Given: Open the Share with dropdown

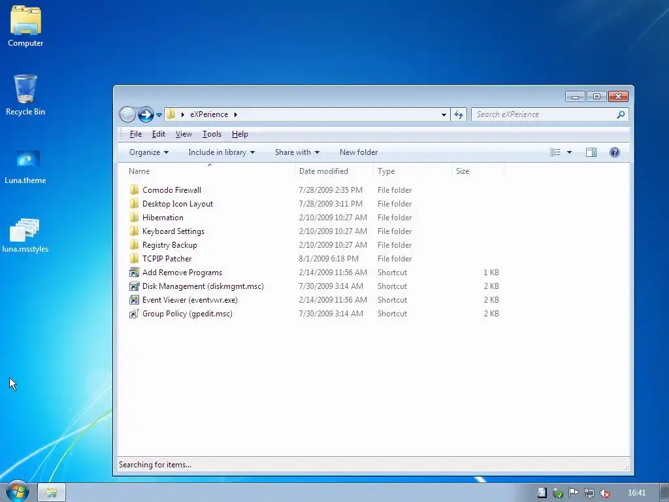Looking at the screenshot, I should pos(297,152).
